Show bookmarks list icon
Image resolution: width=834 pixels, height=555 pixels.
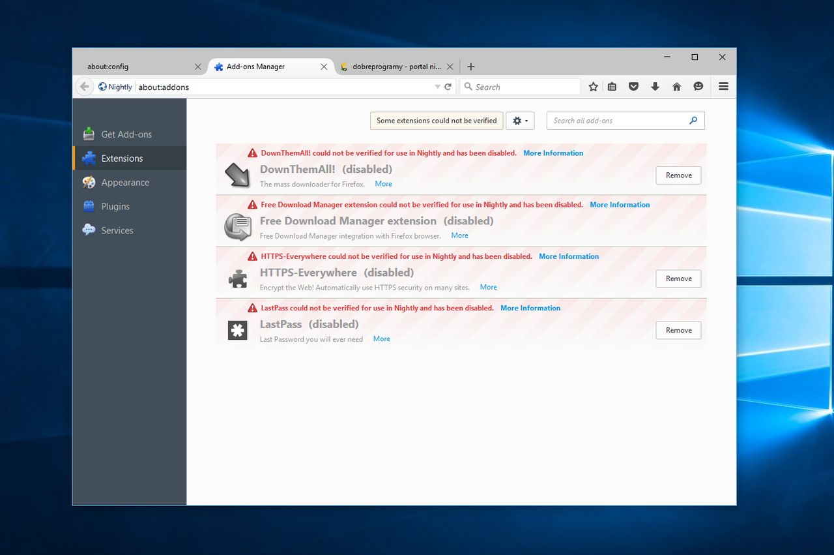point(612,87)
